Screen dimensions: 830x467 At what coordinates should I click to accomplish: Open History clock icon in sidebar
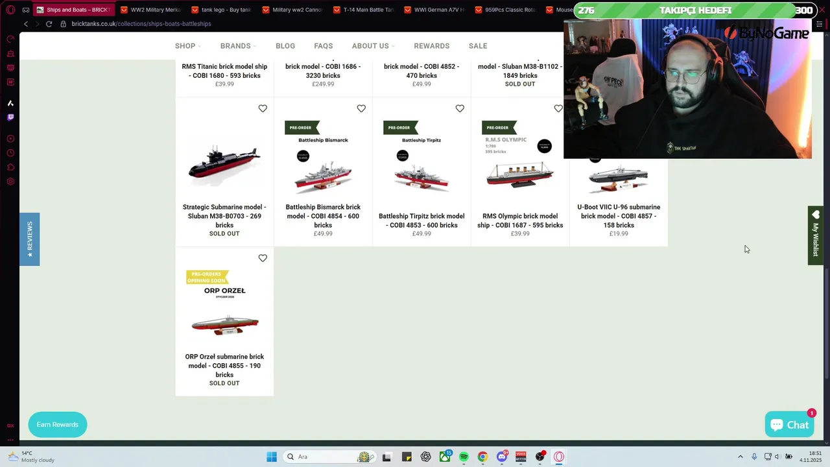(10, 153)
